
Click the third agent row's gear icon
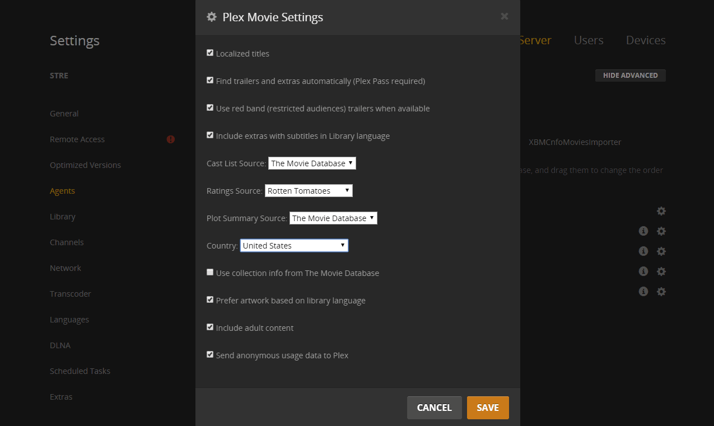(661, 251)
